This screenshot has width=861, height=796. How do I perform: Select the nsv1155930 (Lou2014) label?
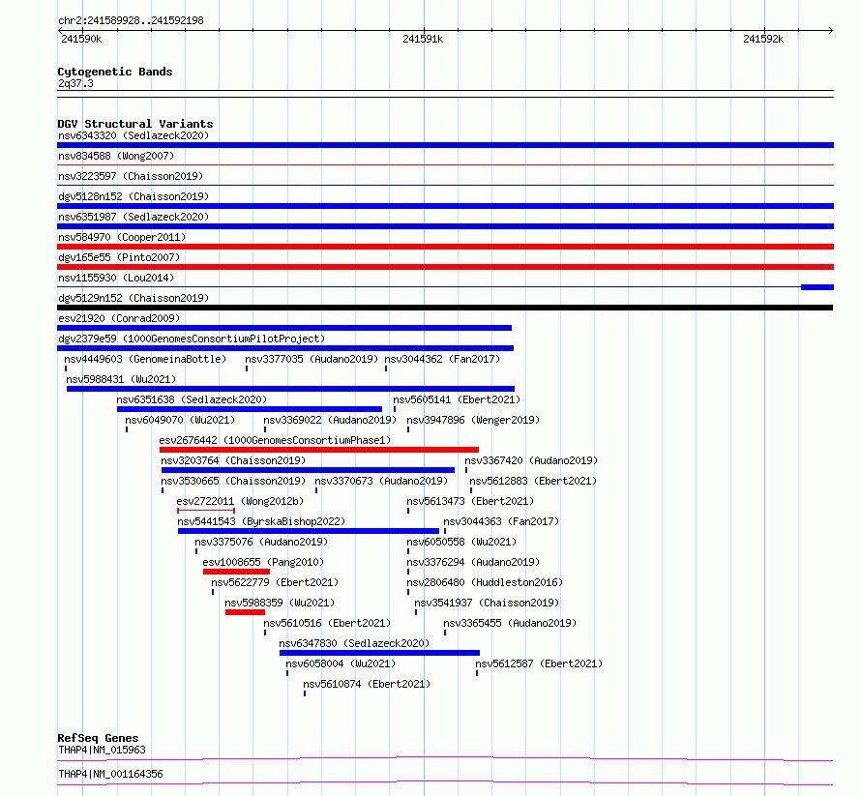(x=116, y=278)
